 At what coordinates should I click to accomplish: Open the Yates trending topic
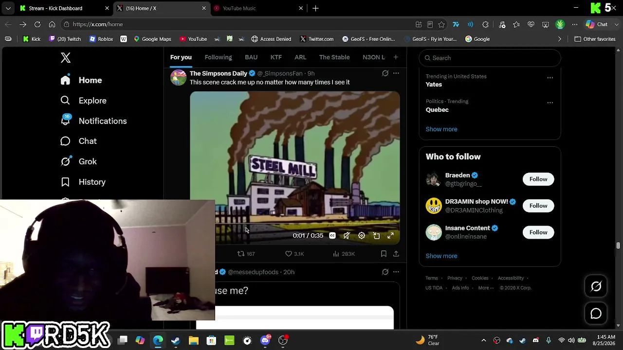click(x=434, y=85)
